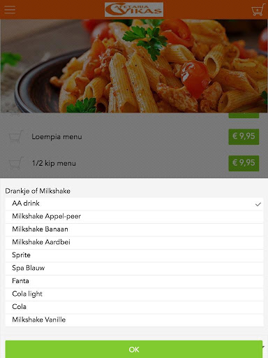Pick Spa Blauw from drink list
The image size is (268, 358).
pos(134,268)
